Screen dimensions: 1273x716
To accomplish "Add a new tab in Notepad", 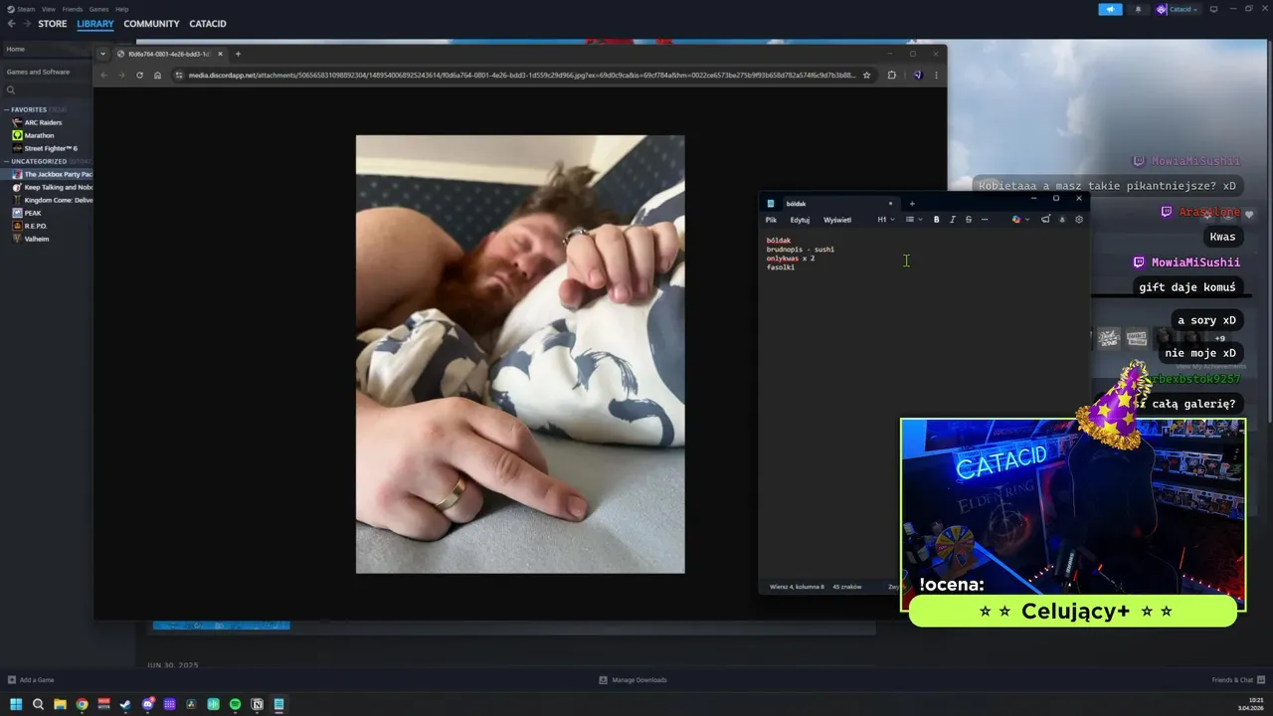I will click(x=912, y=204).
